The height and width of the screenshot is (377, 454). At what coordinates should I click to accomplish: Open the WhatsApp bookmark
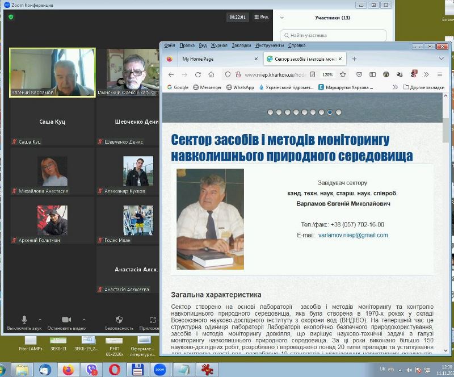[240, 87]
